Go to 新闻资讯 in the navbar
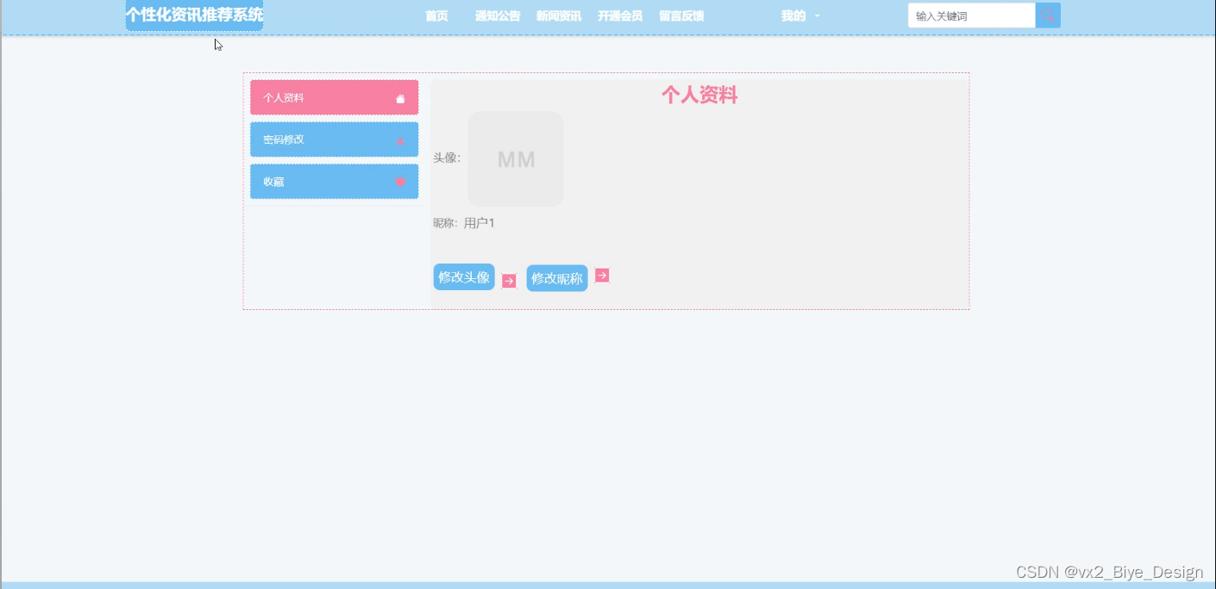This screenshot has height=589, width=1216. click(x=559, y=16)
